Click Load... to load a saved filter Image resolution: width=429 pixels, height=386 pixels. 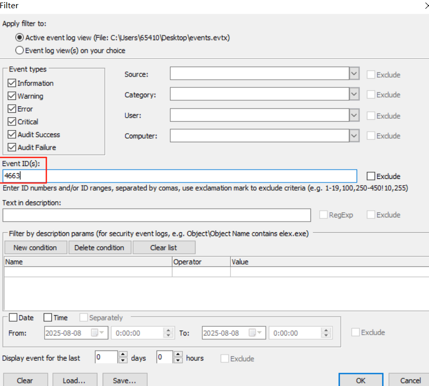coord(74,380)
